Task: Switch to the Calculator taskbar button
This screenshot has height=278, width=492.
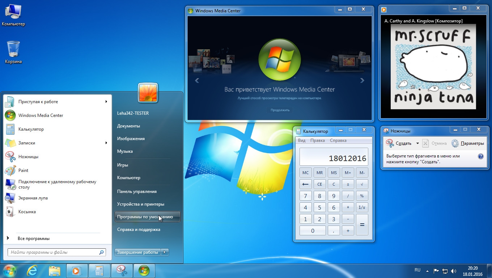Action: pyautogui.click(x=99, y=271)
